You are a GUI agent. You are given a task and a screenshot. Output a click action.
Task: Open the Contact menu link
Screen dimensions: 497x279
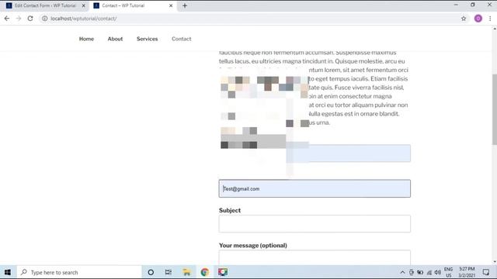coord(181,39)
